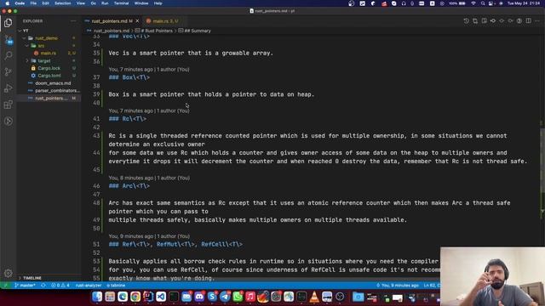Click master branch in status bar
Screen dimensions: 545x306
[25, 286]
